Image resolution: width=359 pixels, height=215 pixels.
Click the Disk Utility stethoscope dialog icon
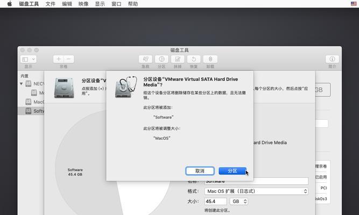(x=126, y=87)
